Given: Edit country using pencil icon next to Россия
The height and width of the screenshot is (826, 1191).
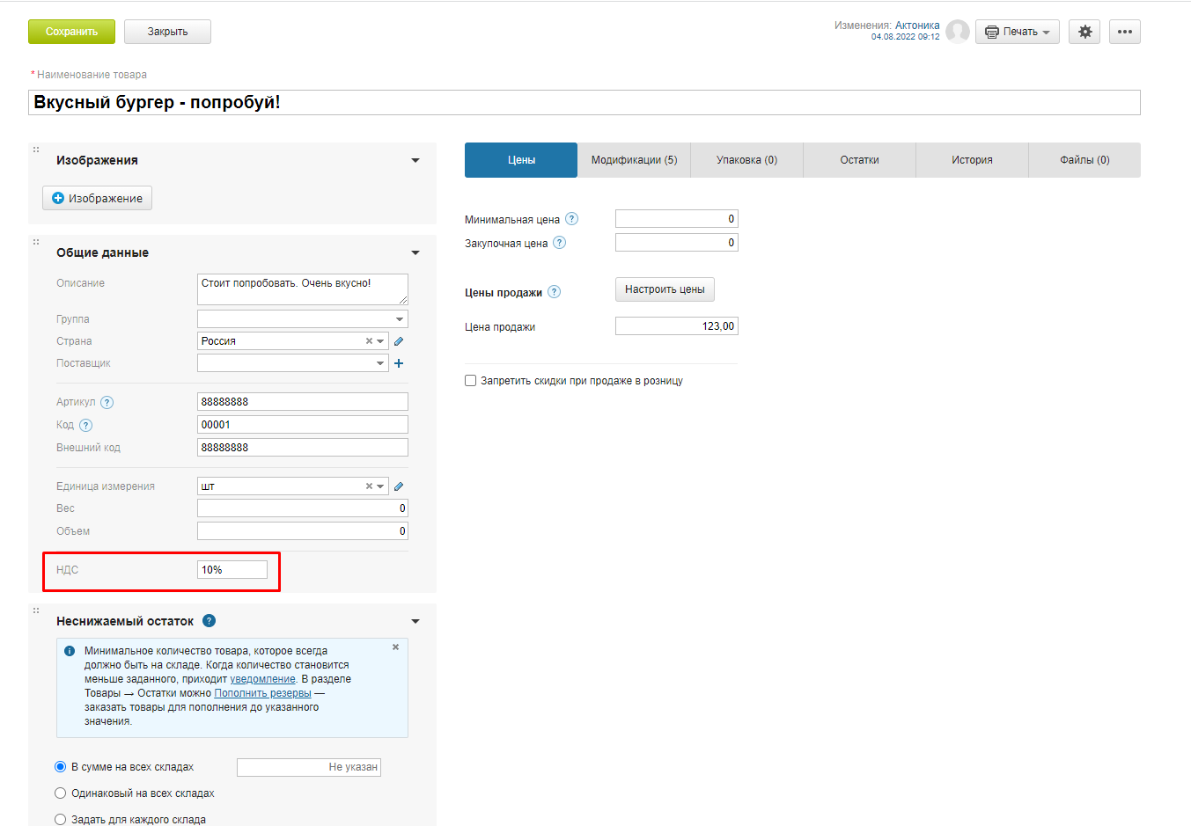Looking at the screenshot, I should click(x=399, y=341).
